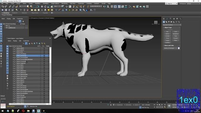This screenshot has width=201, height=113.
Task: Open the Standard Primitives dropdown
Action: click(172, 25)
